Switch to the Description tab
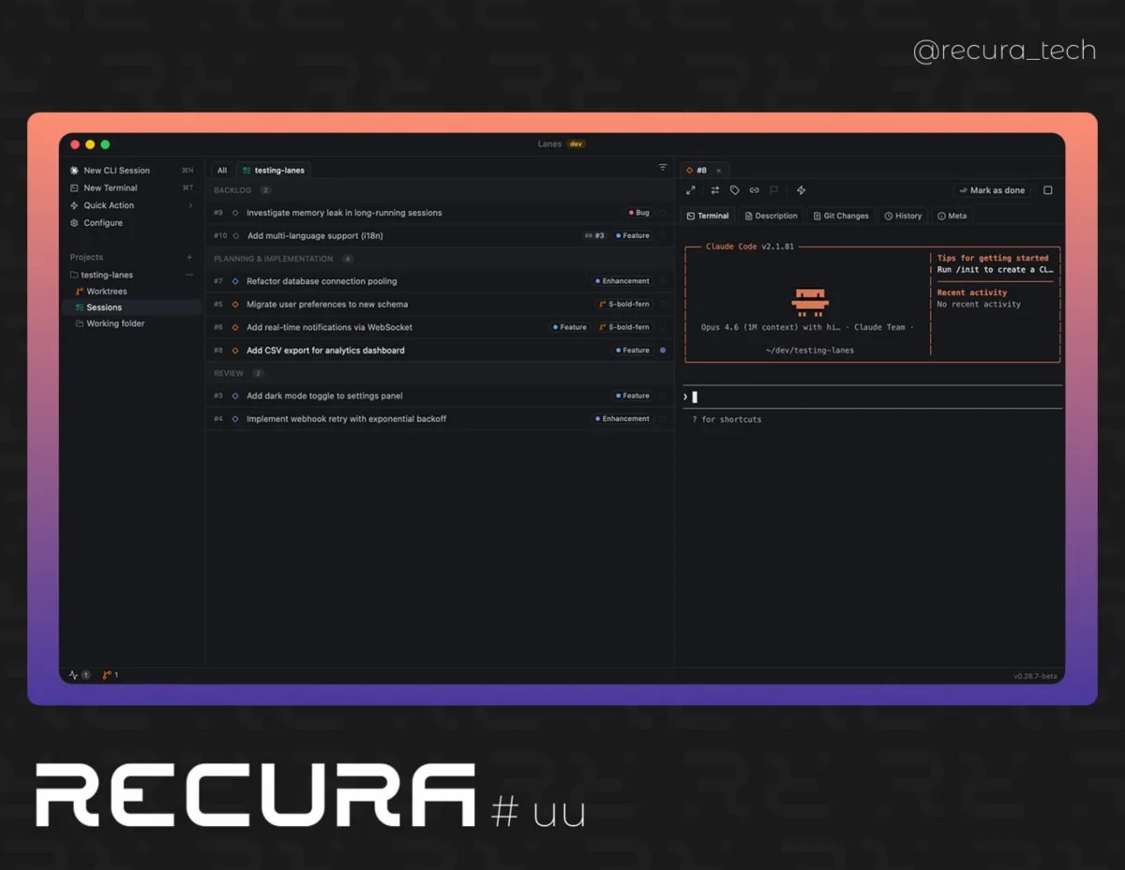The image size is (1125, 870). (772, 216)
